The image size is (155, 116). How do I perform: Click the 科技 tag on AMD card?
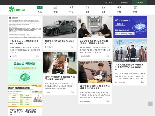point(108,56)
